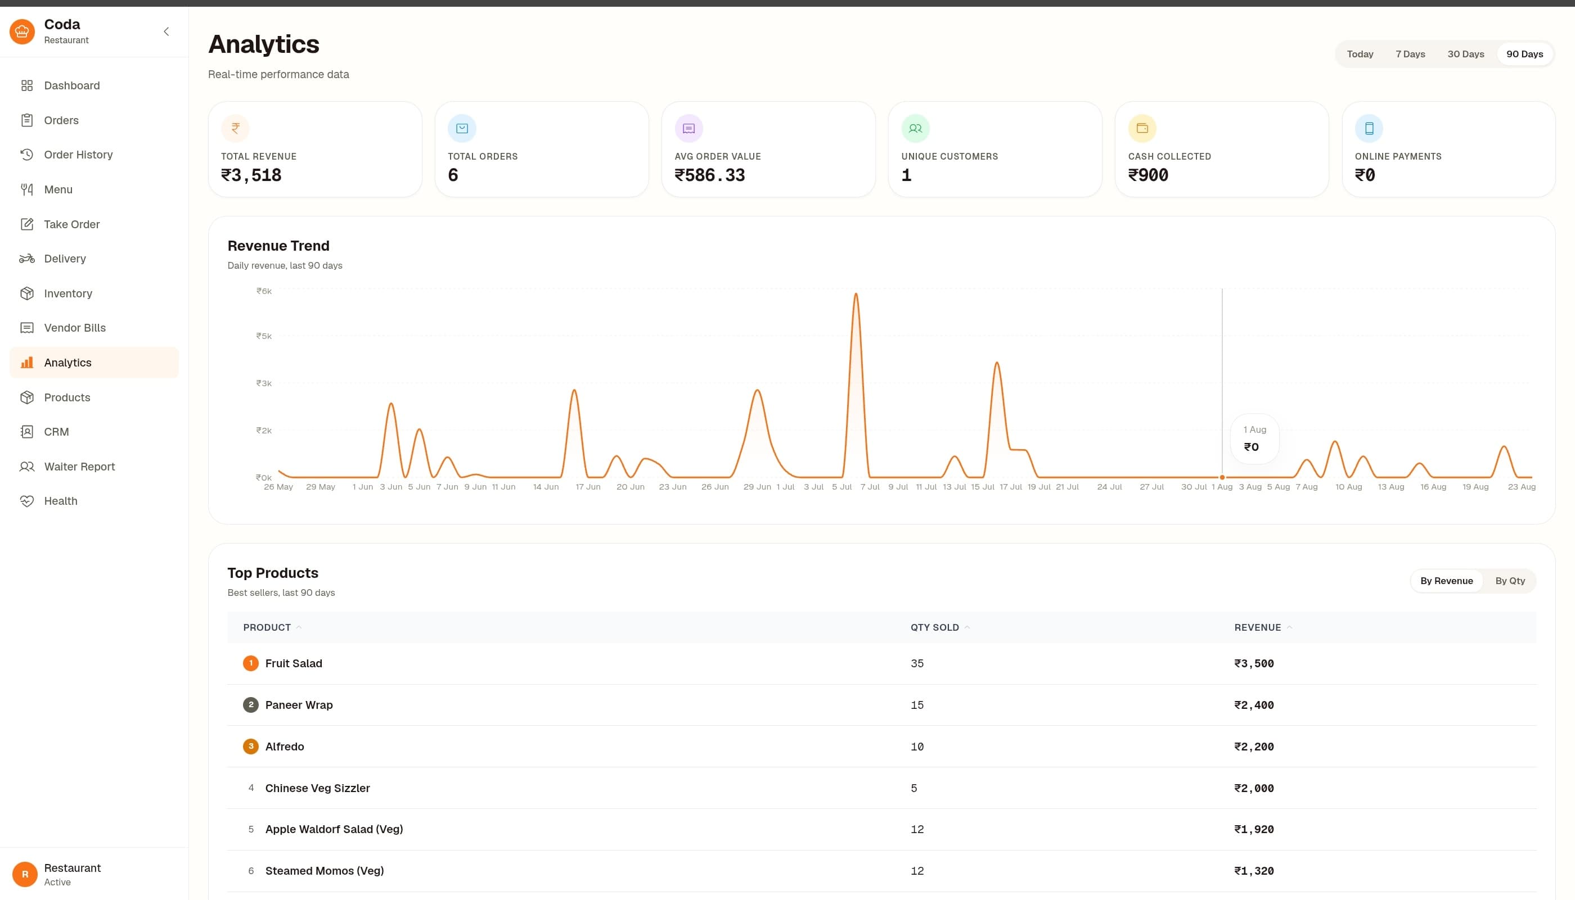Image resolution: width=1575 pixels, height=900 pixels.
Task: Click the Inventory box icon
Action: coord(26,293)
